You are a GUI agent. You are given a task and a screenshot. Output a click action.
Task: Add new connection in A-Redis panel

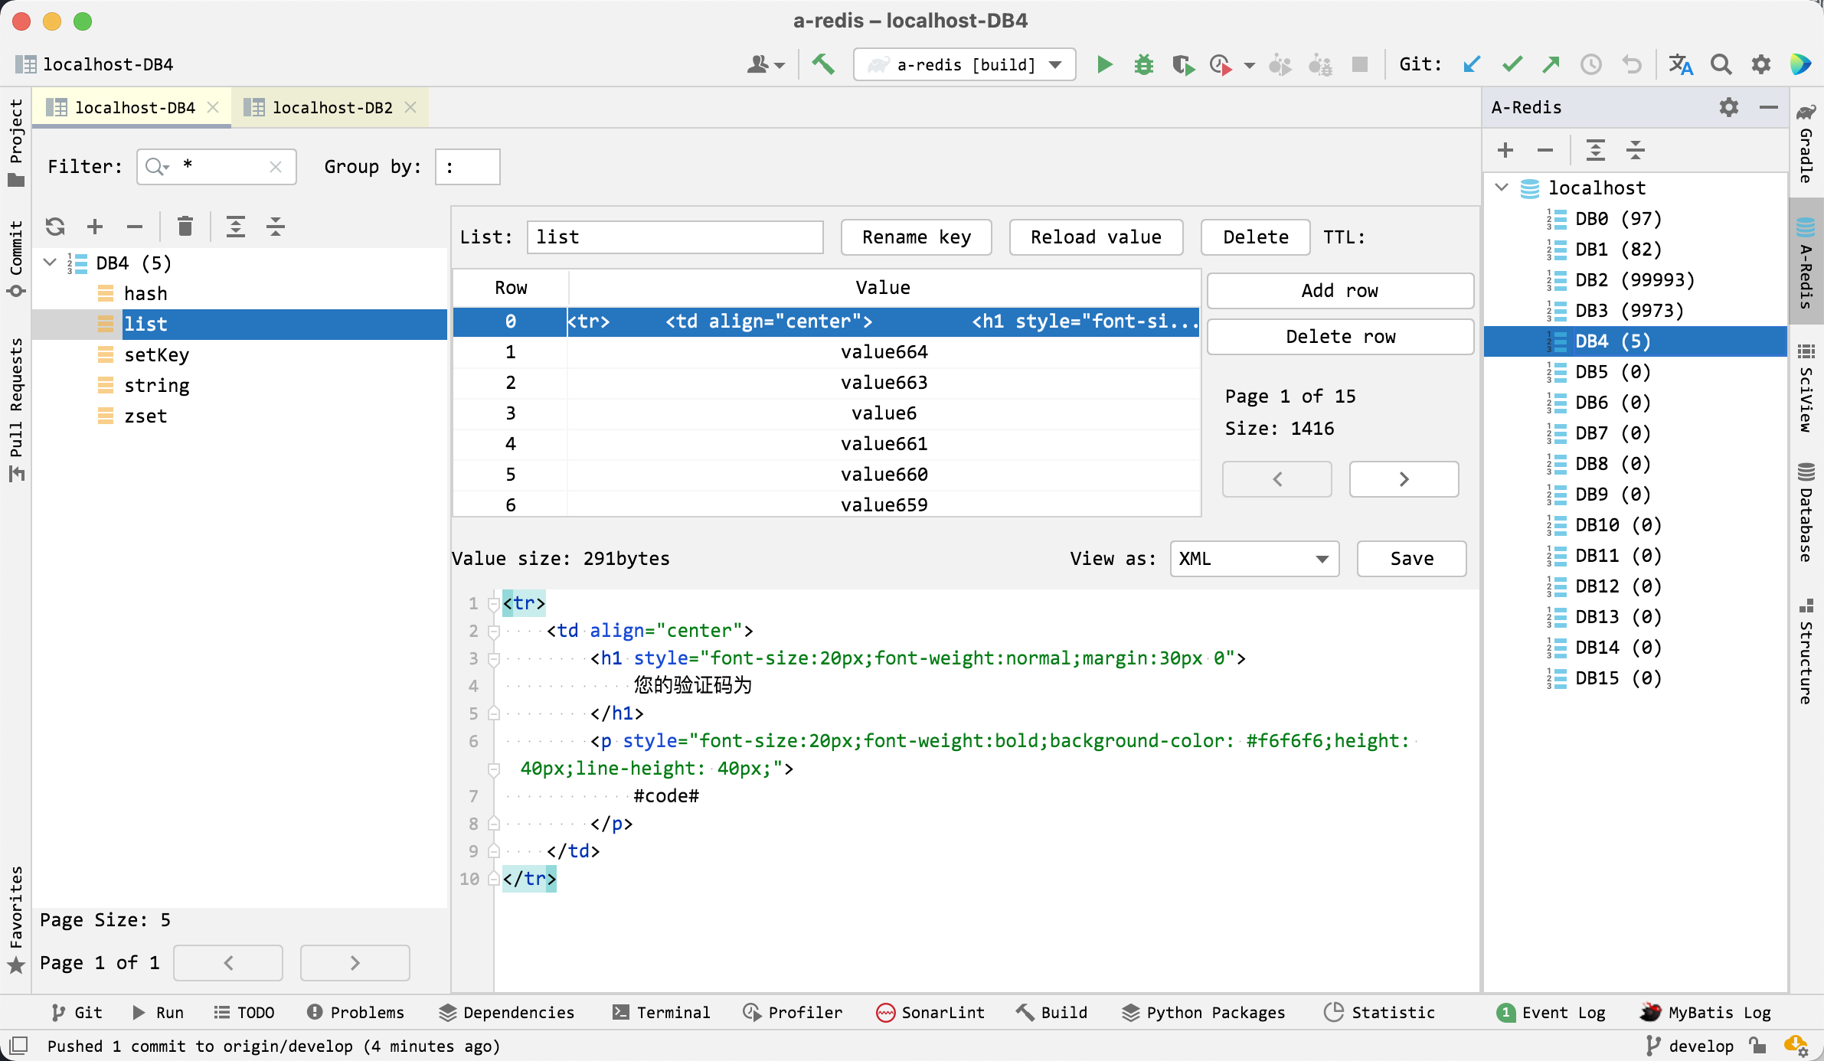(1505, 150)
